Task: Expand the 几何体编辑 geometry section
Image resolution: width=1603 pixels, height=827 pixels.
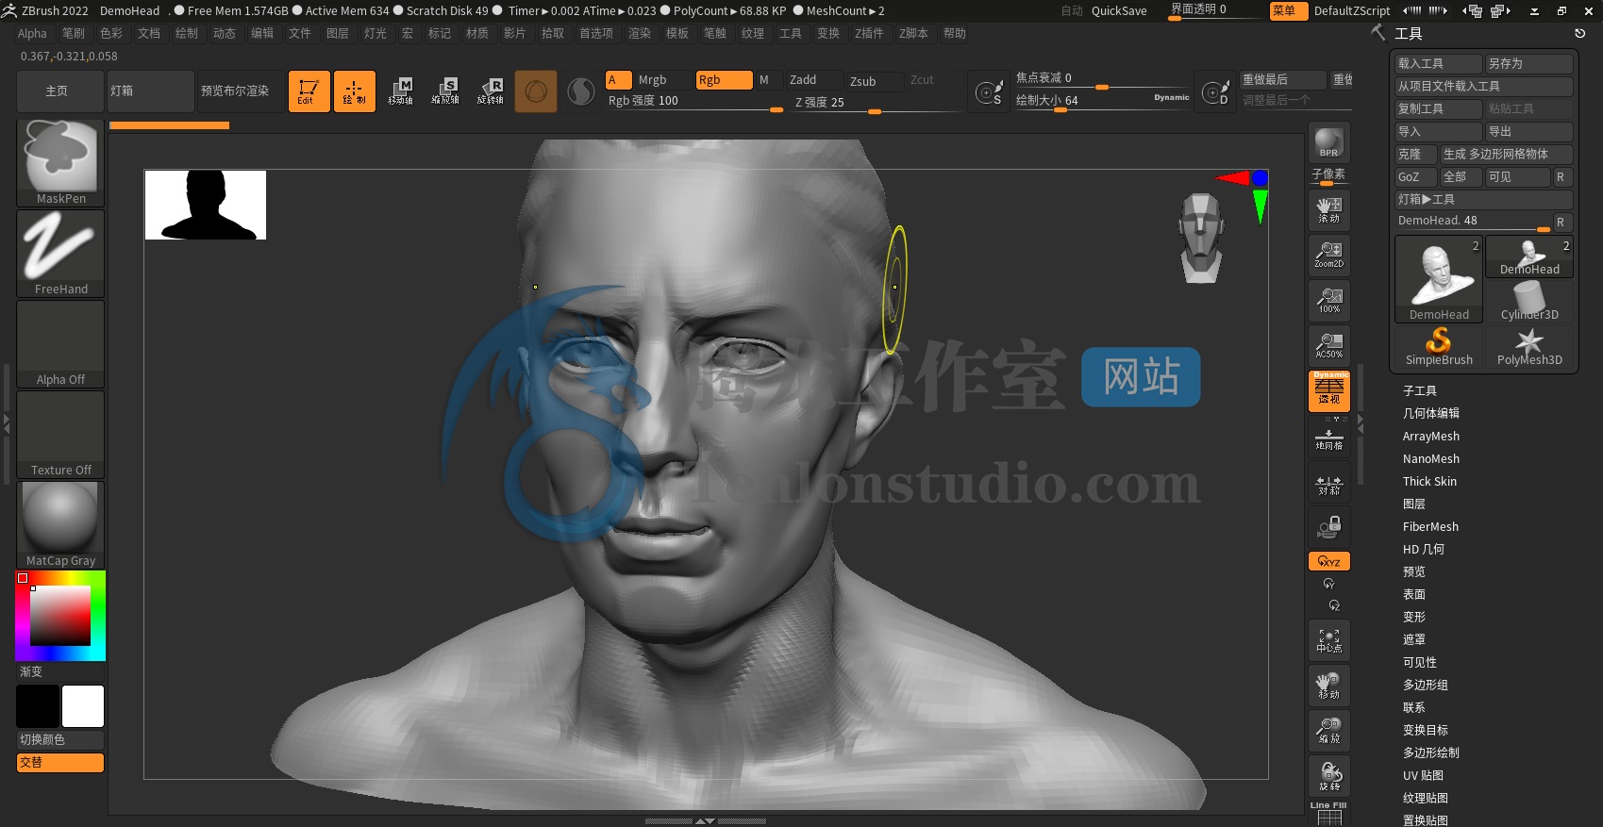Action: tap(1431, 413)
